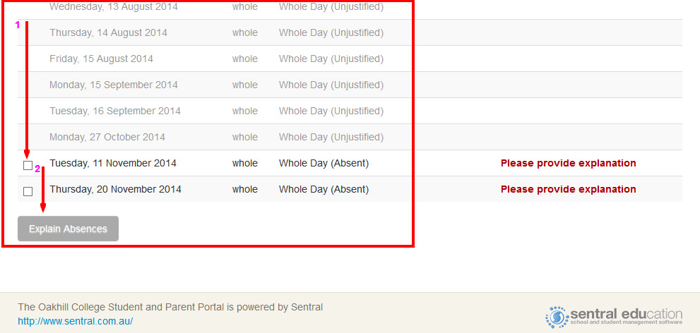
Task: Click Whole Day (Absent) for 20 November
Action: point(324,190)
